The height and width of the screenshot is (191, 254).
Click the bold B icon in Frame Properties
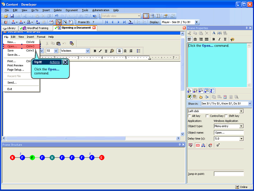coord(214,39)
